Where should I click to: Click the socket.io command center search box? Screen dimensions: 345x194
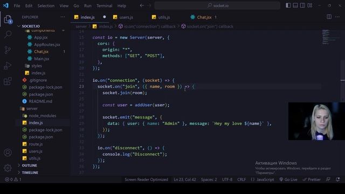pyautogui.click(x=217, y=5)
